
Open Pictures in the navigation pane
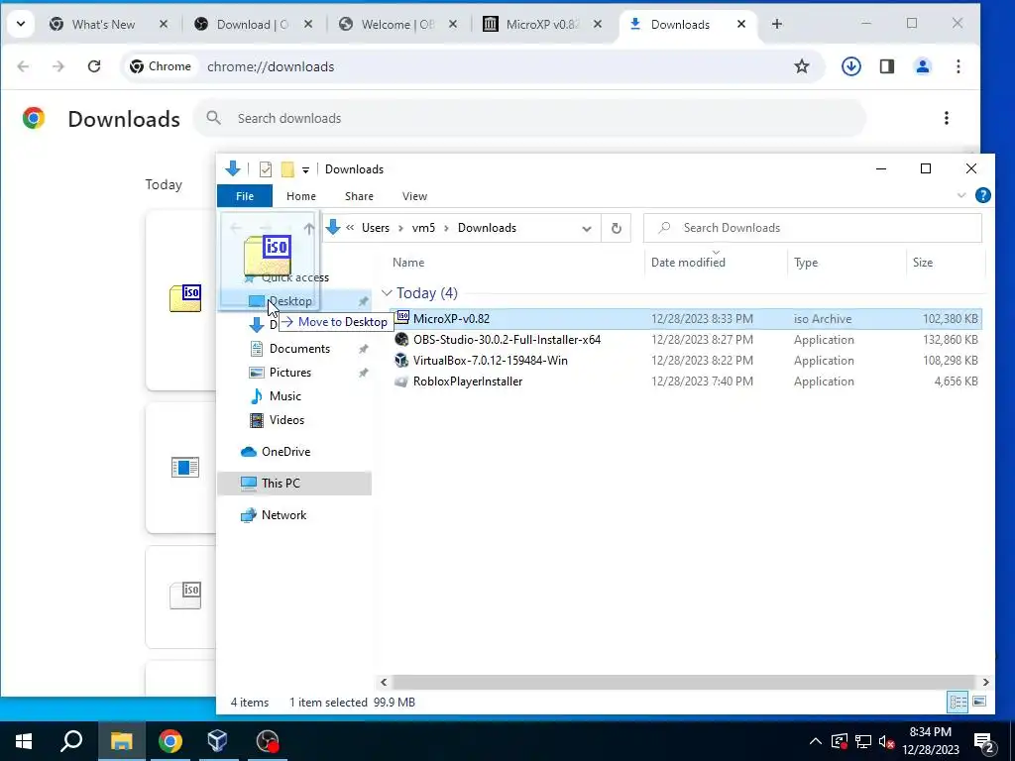pos(290,373)
